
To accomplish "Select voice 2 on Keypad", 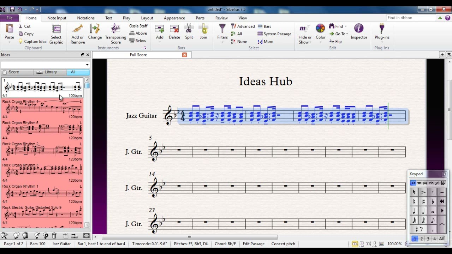I will 422,239.
